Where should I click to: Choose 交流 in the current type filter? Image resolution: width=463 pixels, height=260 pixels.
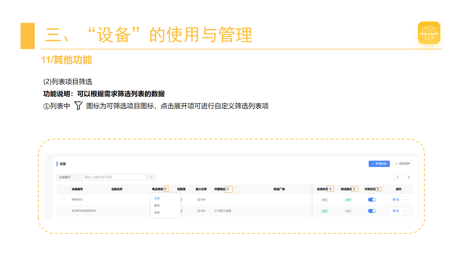coord(157,213)
